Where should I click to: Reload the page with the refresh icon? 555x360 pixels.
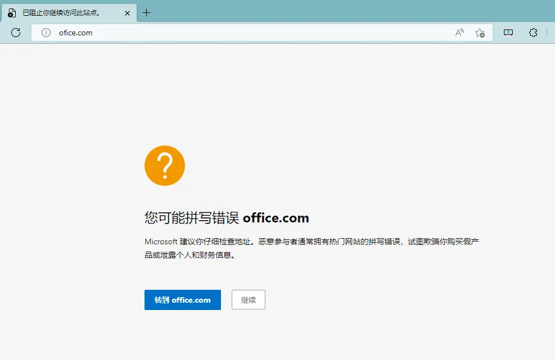16,33
